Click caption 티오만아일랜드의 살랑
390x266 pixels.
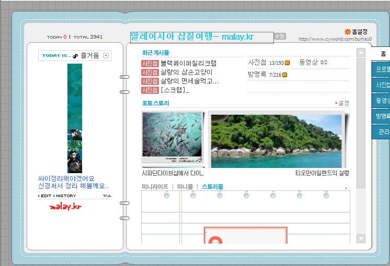323,173
